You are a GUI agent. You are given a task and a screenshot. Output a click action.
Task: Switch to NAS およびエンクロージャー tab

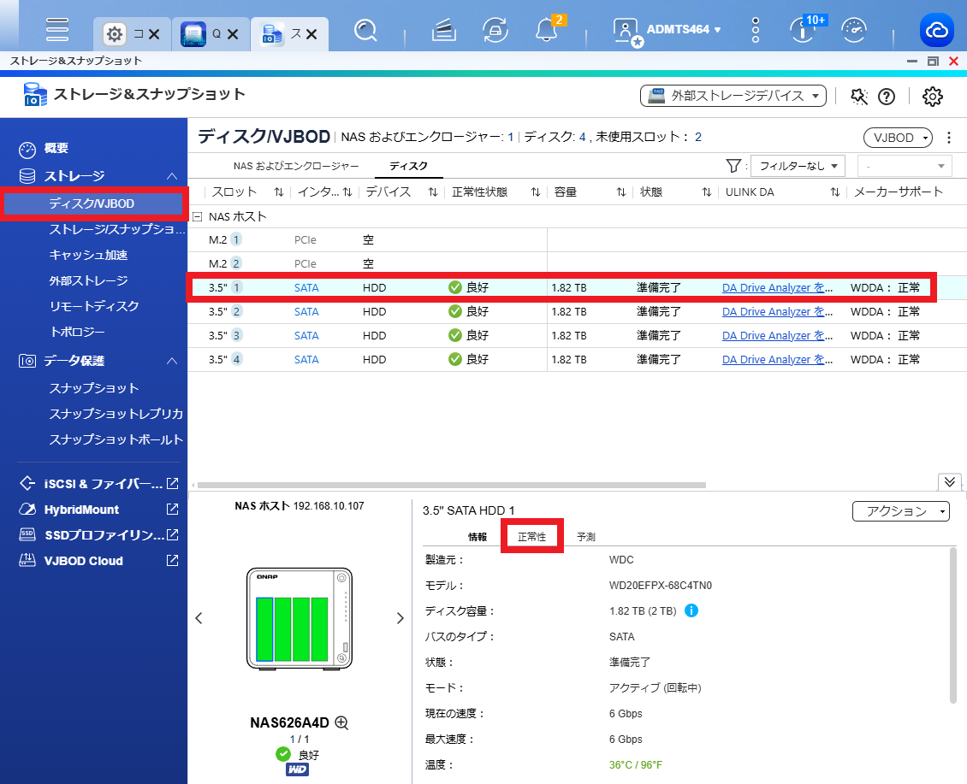click(296, 166)
